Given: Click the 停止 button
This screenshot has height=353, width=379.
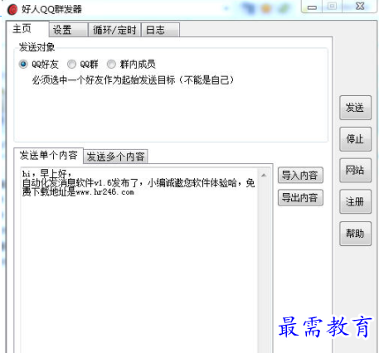Looking at the screenshot, I should pyautogui.click(x=355, y=139).
